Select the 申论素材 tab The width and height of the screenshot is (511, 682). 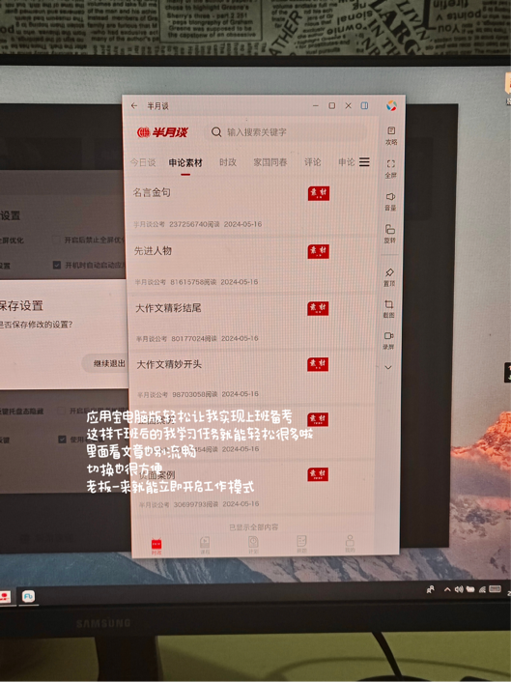coord(185,163)
